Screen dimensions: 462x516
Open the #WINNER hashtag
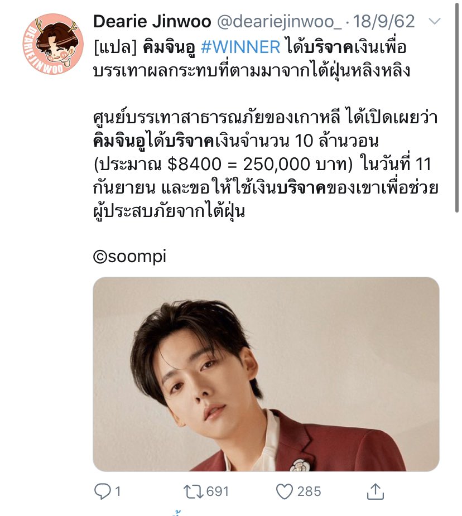[x=240, y=47]
